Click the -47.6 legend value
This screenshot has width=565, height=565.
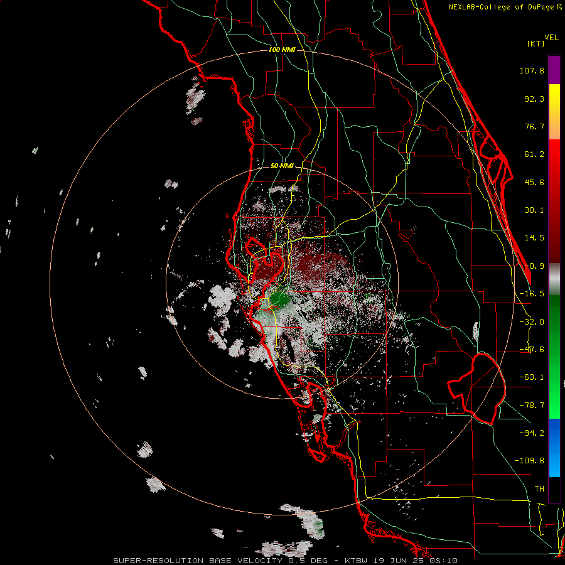click(x=532, y=350)
